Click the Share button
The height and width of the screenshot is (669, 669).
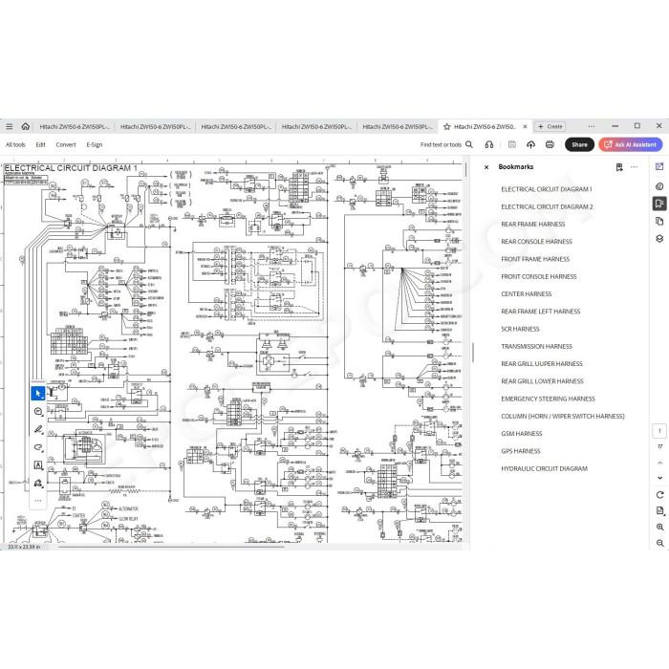click(x=579, y=144)
